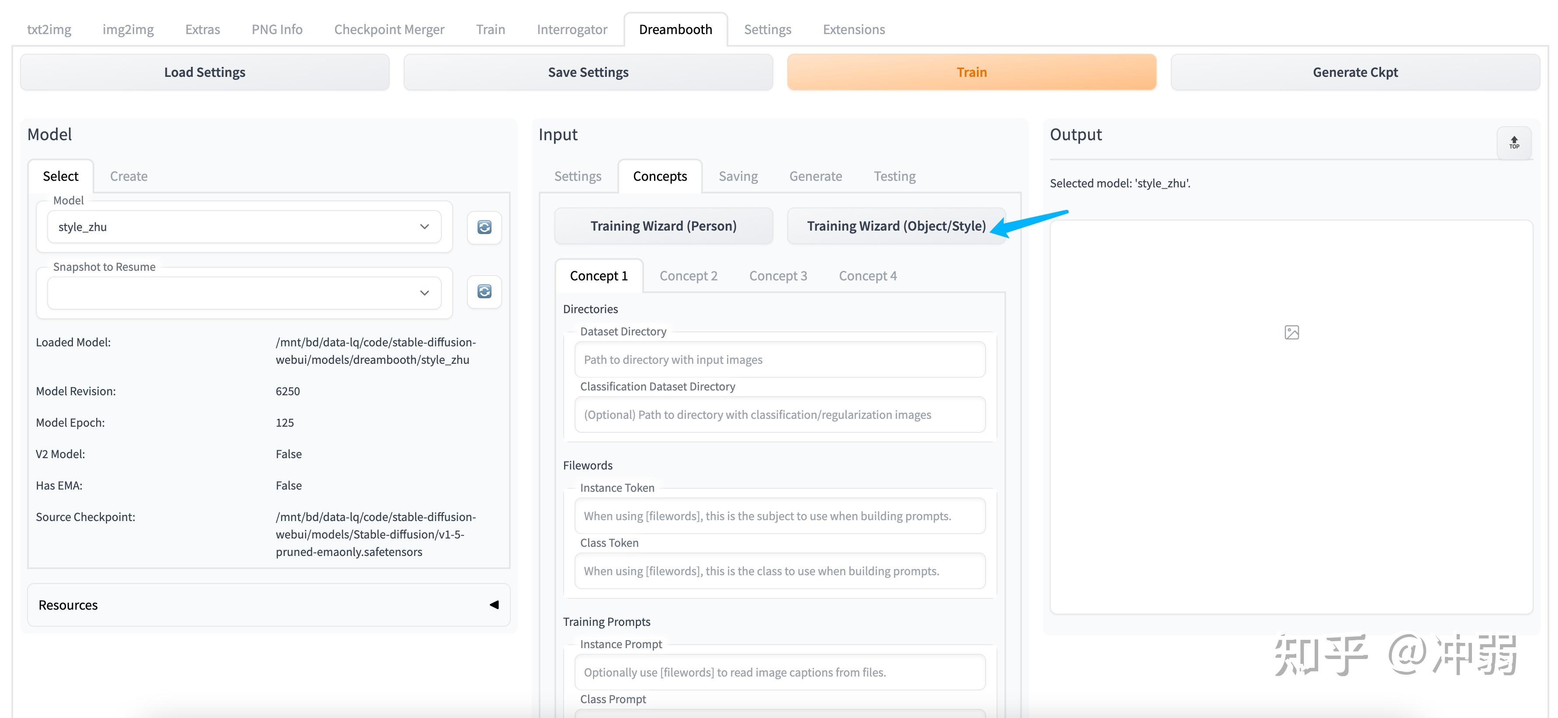Image resolution: width=1558 pixels, height=718 pixels.
Task: Open the Testing input tab
Action: 894,176
